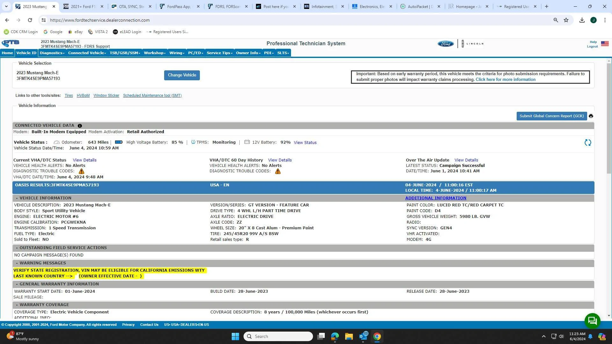The height and width of the screenshot is (344, 612).
Task: Click the PTS logo icon
Action: pos(11,43)
